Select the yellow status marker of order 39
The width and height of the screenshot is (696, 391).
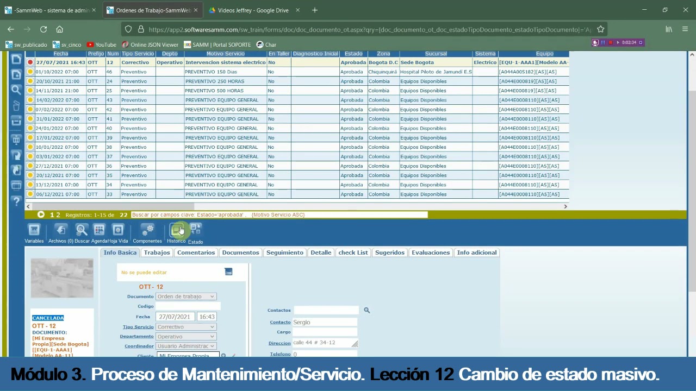[30, 138]
